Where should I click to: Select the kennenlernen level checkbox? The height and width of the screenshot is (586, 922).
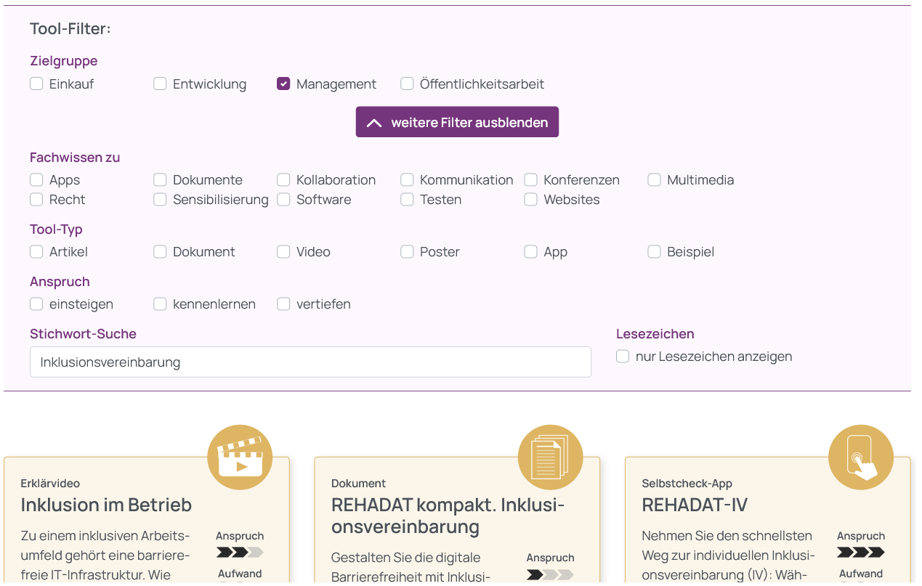tap(160, 304)
